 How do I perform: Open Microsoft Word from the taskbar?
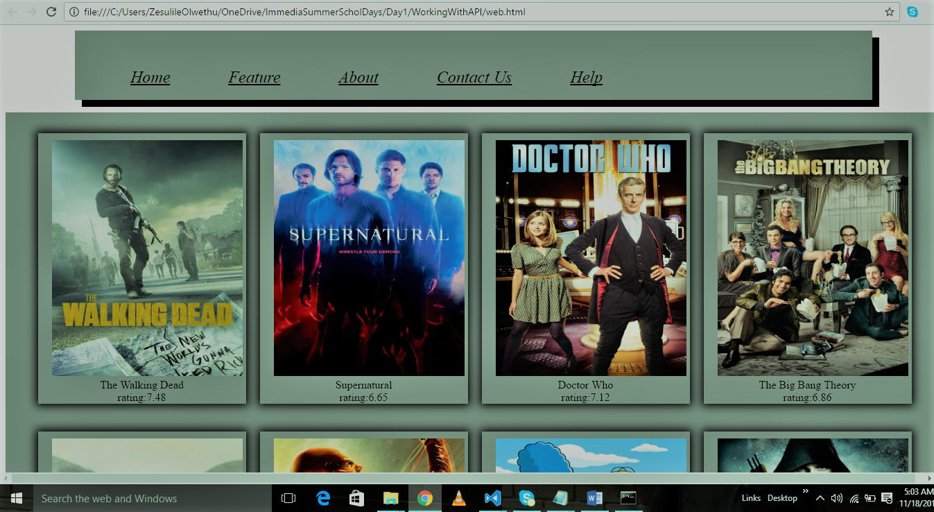pyautogui.click(x=594, y=498)
